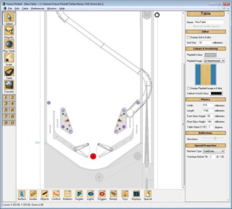This screenshot has height=209, width=232.
Task: Adjust the Glossiness slider handle
Action: (x=215, y=138)
